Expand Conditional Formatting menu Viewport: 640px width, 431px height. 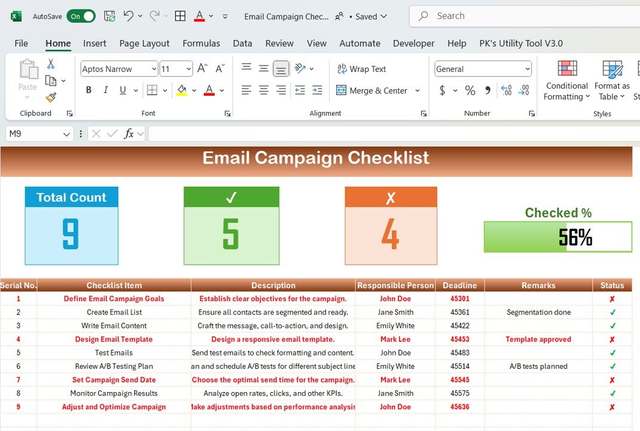567,80
